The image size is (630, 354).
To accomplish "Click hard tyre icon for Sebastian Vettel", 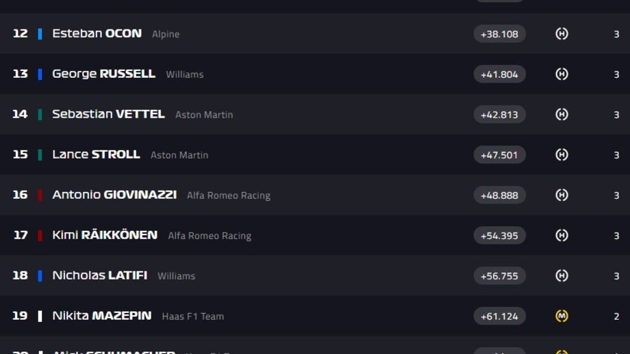I will pos(562,114).
